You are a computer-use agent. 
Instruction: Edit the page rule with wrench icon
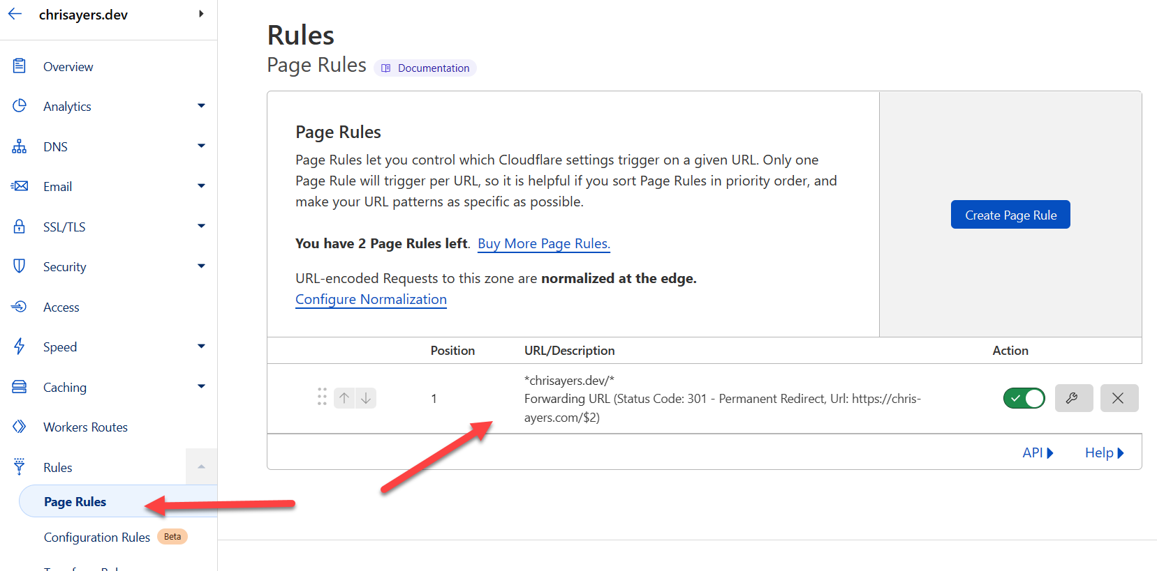click(1074, 398)
